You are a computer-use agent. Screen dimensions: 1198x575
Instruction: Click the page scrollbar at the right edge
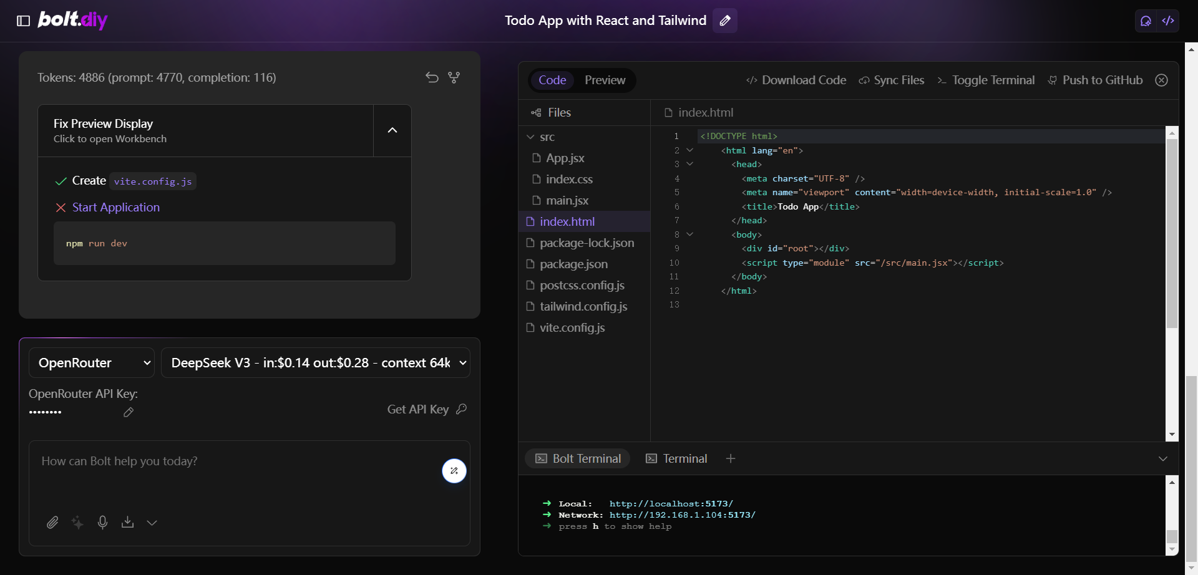[x=1191, y=468]
